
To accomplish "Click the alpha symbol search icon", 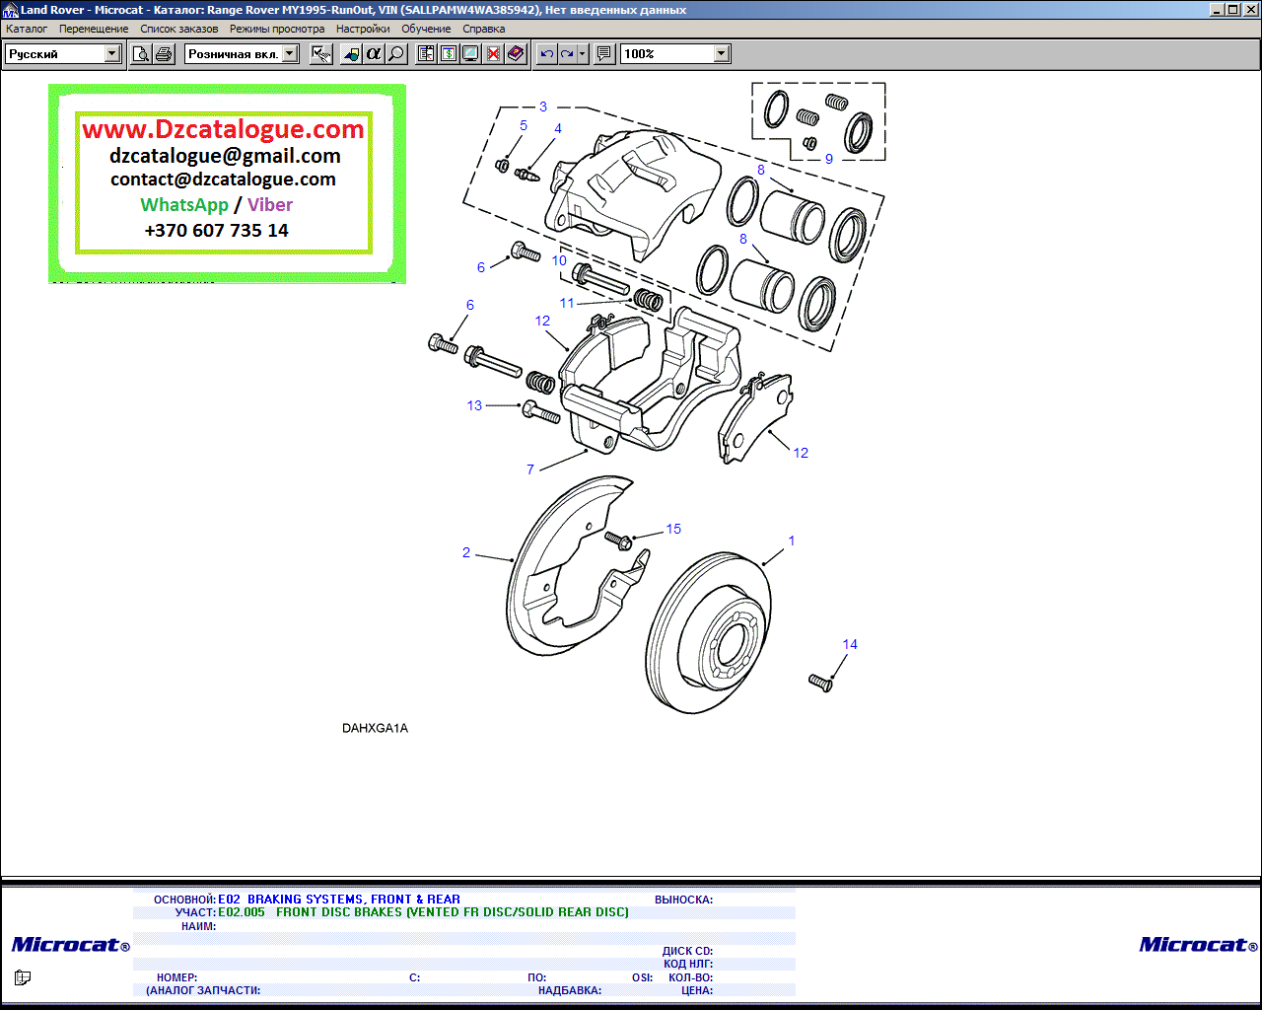I will (374, 54).
